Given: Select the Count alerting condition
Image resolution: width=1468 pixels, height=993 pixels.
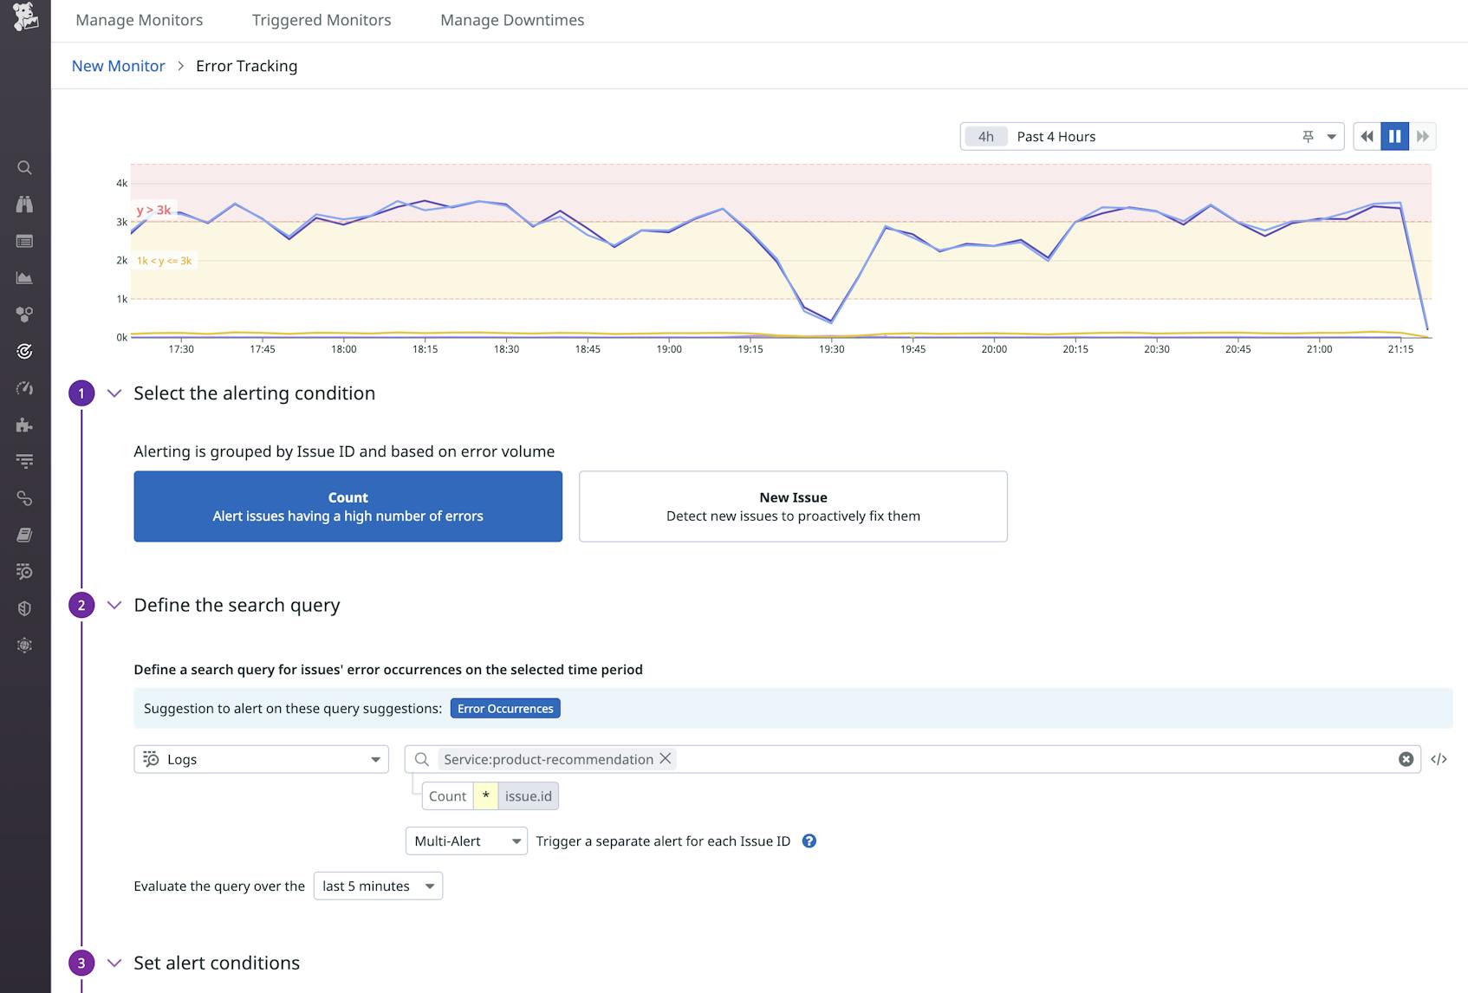Looking at the screenshot, I should pyautogui.click(x=348, y=506).
